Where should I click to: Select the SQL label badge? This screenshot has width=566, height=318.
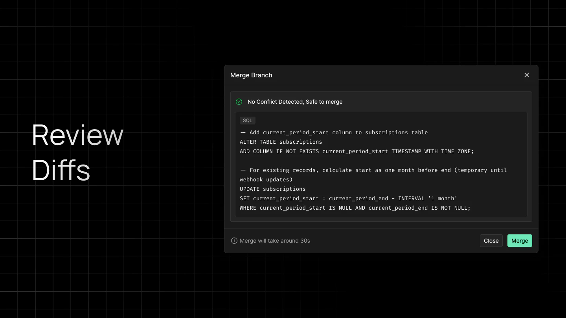point(248,121)
